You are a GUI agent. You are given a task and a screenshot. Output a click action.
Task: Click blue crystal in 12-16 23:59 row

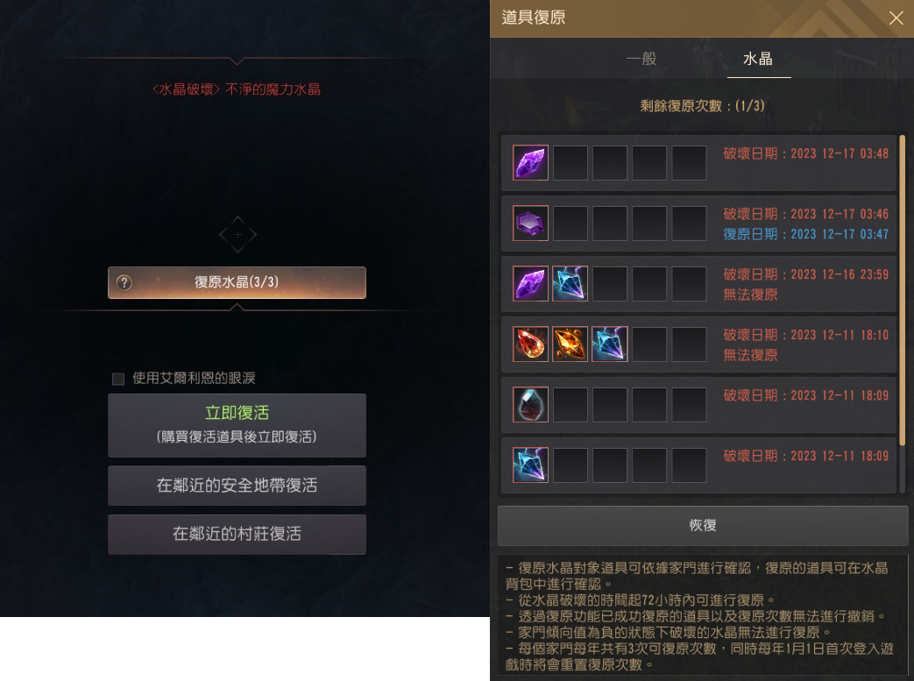tap(570, 284)
